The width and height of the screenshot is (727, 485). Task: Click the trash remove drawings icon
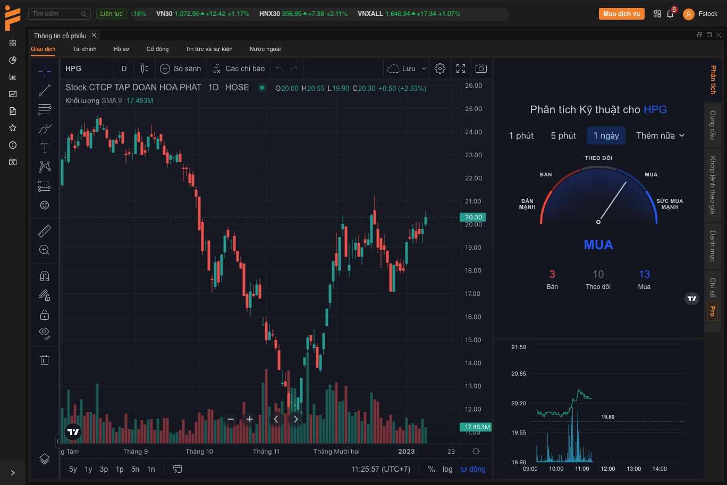pyautogui.click(x=45, y=360)
